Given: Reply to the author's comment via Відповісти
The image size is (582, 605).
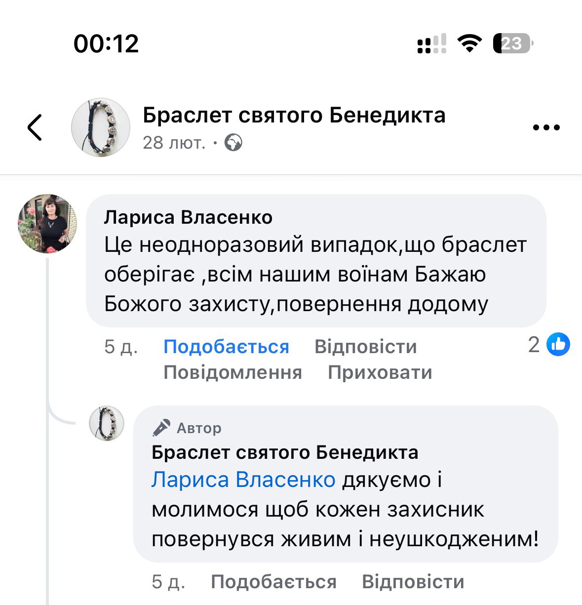Looking at the screenshot, I should pyautogui.click(x=413, y=582).
